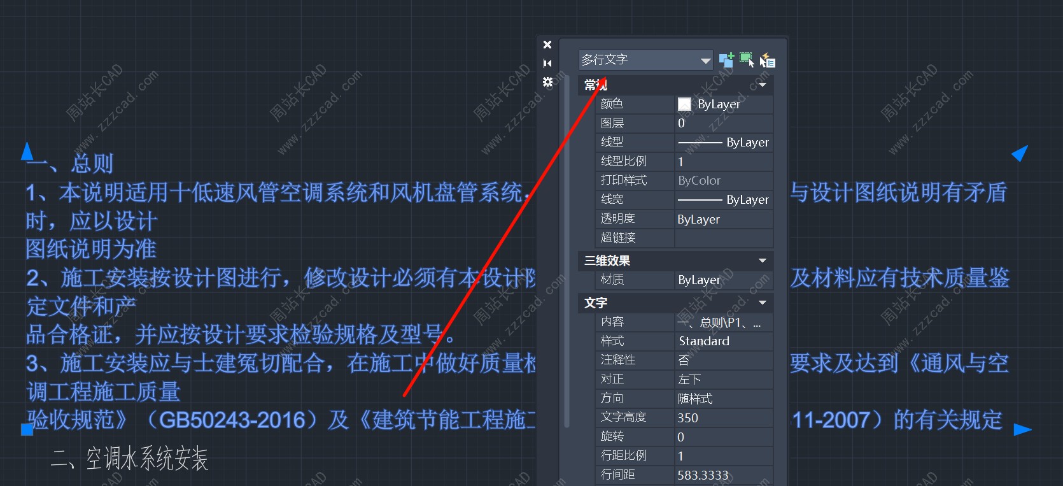Close the properties palette with X
The height and width of the screenshot is (486, 1063).
pos(547,45)
